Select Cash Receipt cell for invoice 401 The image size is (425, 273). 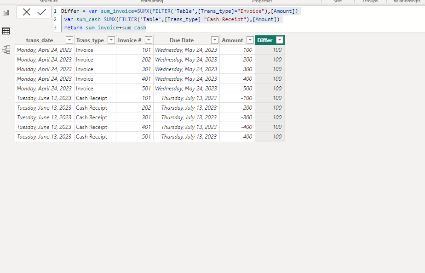pos(95,127)
